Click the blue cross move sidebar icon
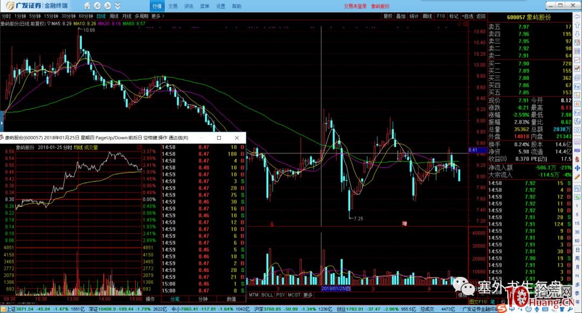Viewport: 582px width, 313px height. pos(577,168)
